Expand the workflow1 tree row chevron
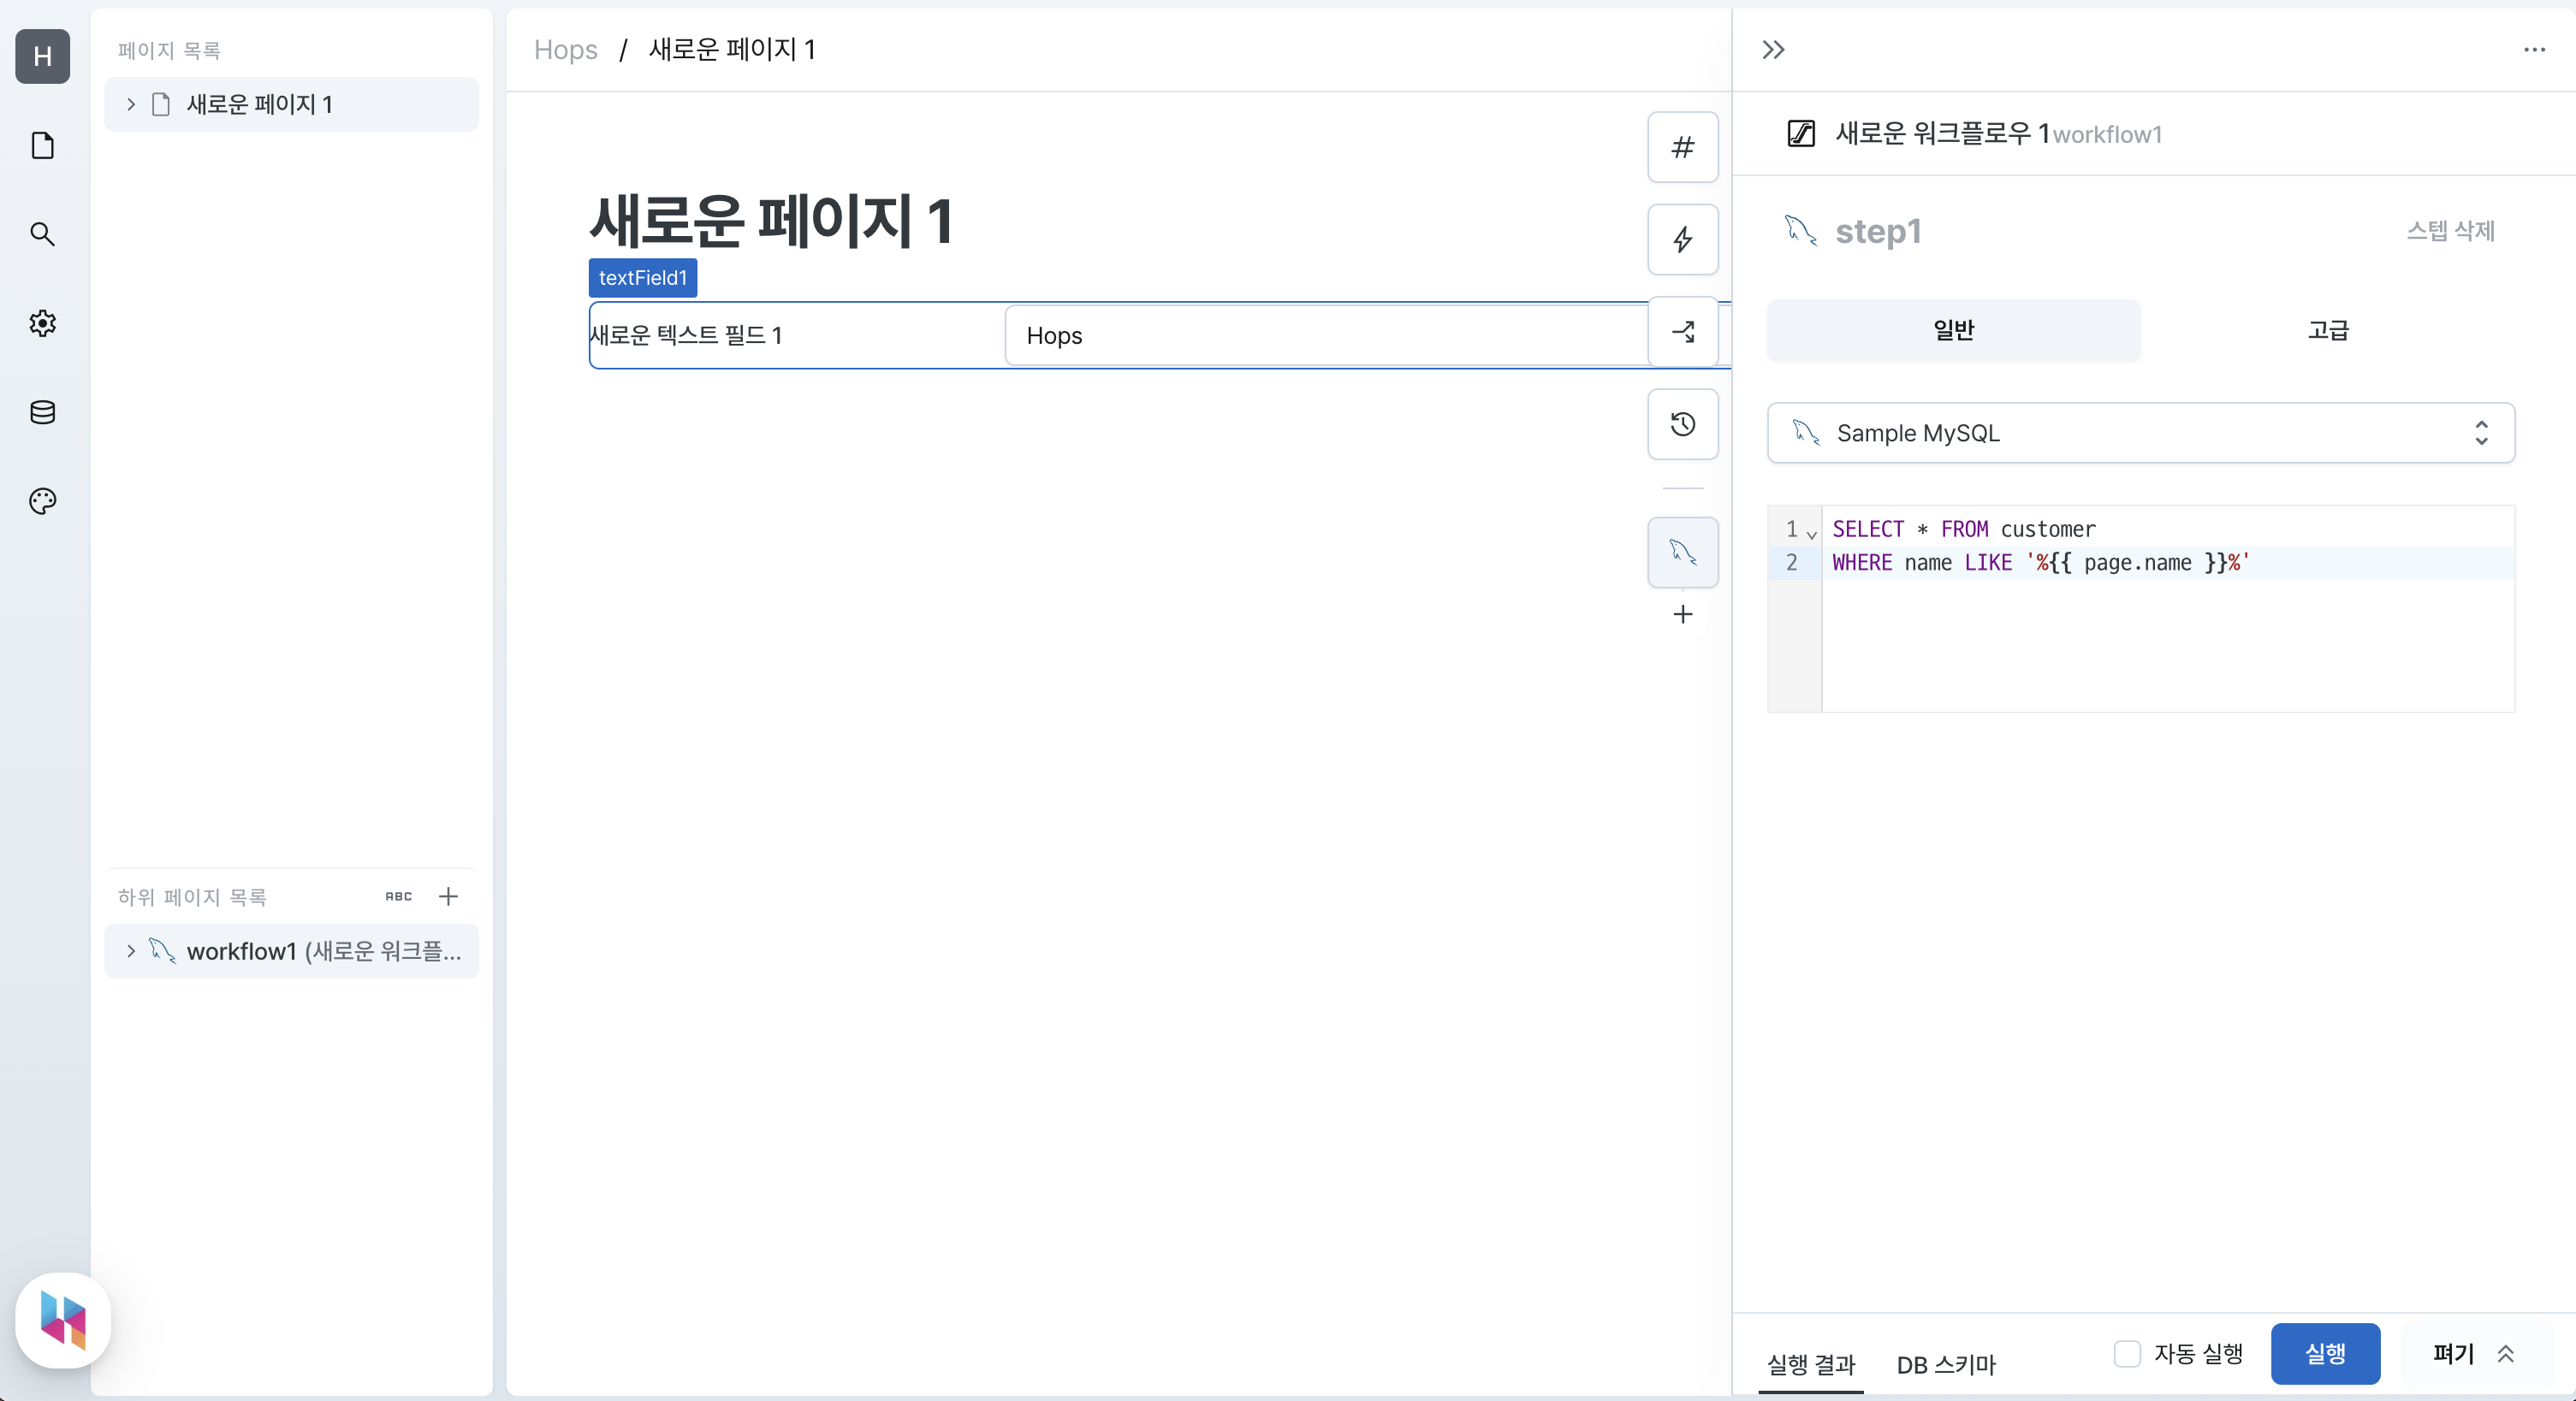 [x=130, y=950]
